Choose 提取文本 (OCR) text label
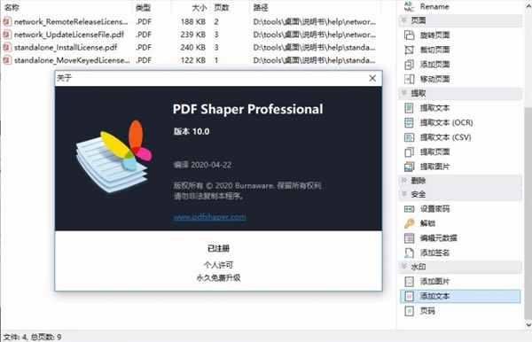 point(447,122)
